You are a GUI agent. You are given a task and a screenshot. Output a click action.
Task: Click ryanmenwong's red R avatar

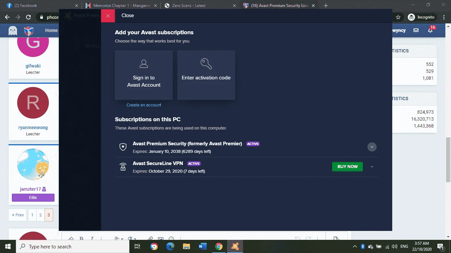[33, 103]
